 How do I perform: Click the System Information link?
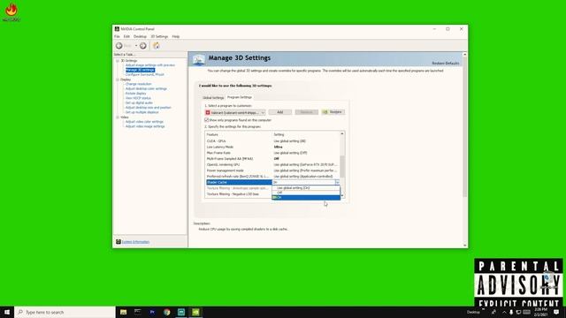(135, 242)
